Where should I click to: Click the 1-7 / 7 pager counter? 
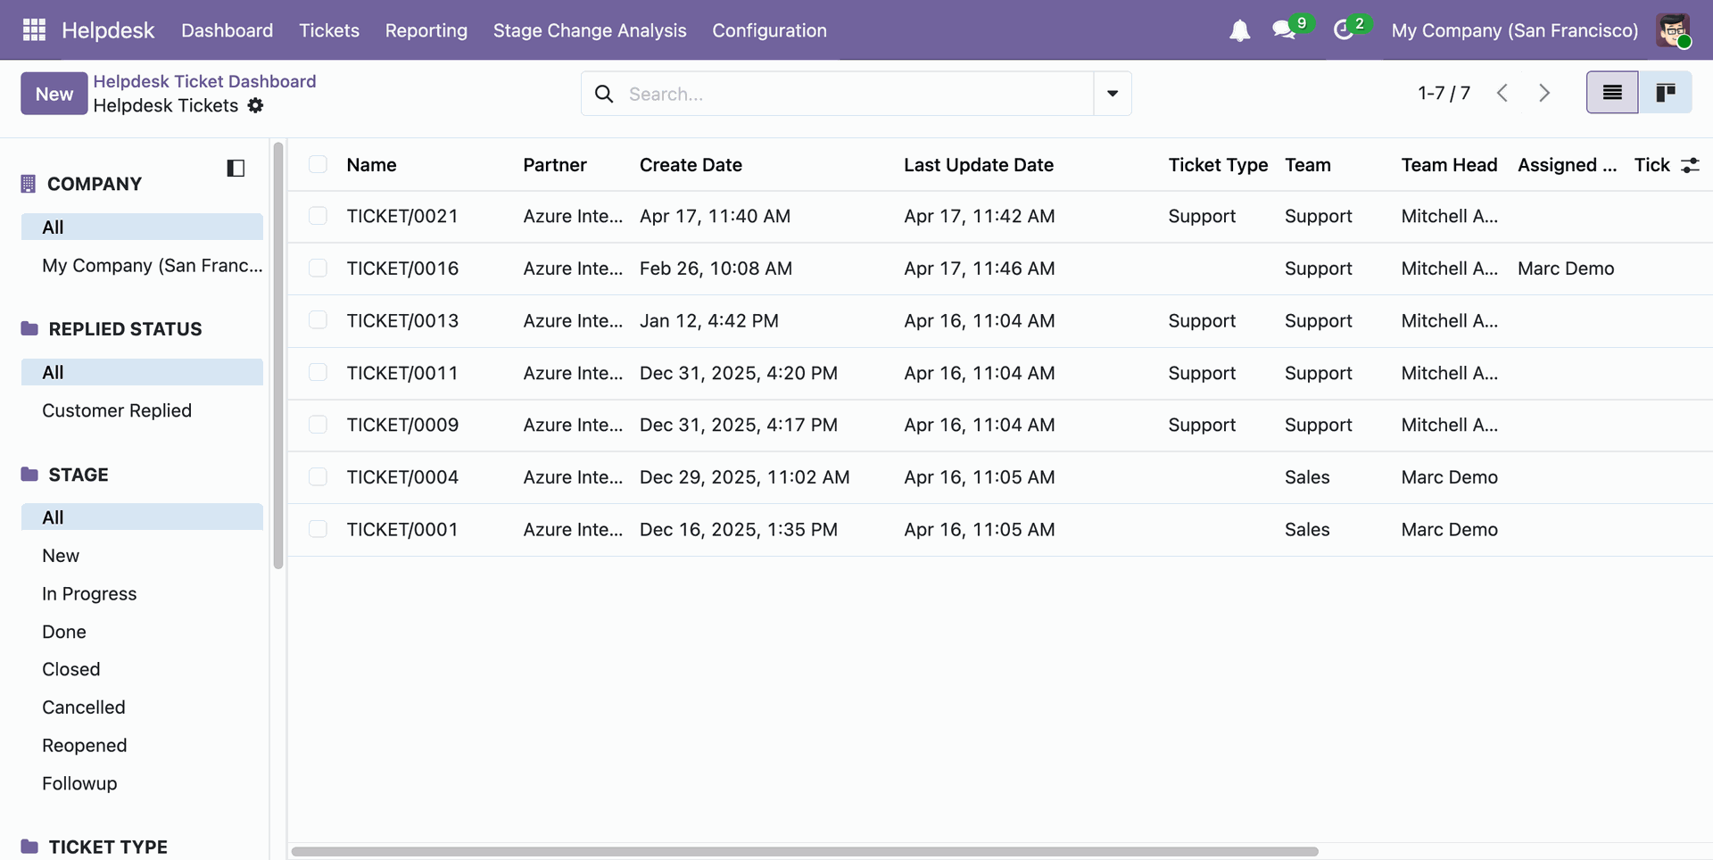[x=1444, y=93]
